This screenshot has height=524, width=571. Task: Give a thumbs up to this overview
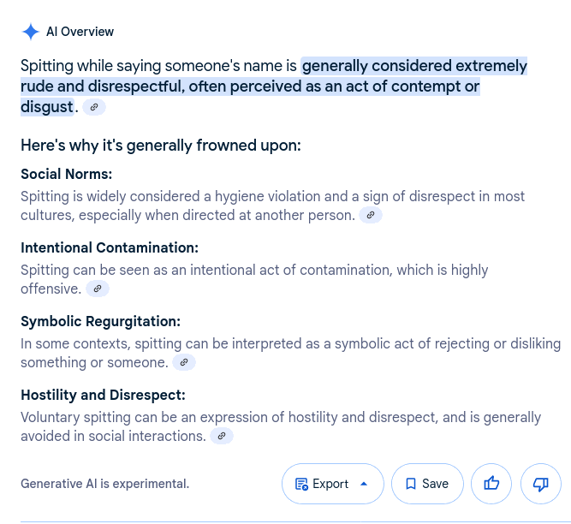pyautogui.click(x=491, y=484)
